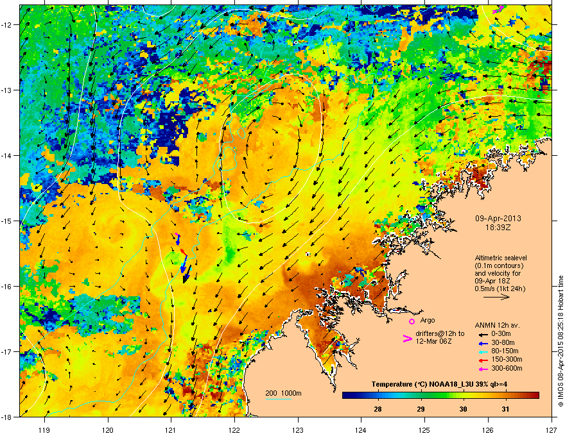This screenshot has height=436, width=565.
Task: Click latitude axis label '-16'
Action: pos(7,287)
